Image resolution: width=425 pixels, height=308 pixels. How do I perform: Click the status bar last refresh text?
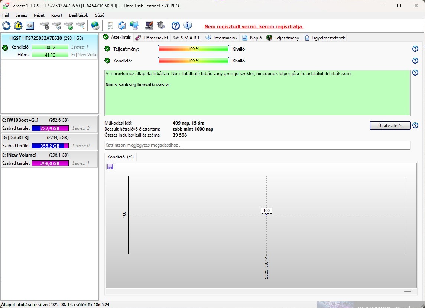tap(55, 305)
